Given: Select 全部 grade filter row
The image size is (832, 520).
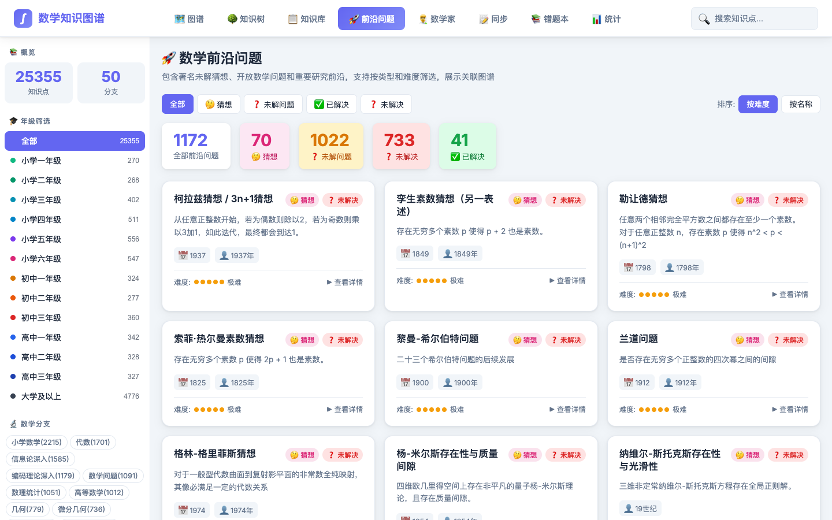Looking at the screenshot, I should (75, 141).
